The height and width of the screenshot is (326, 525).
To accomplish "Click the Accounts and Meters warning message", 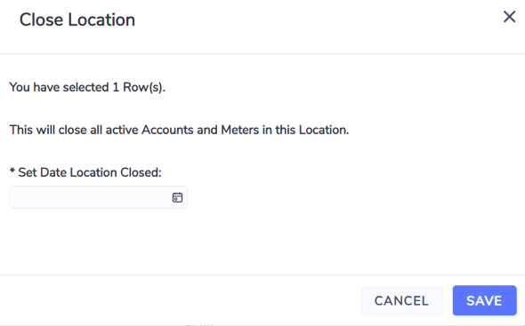I will (179, 130).
